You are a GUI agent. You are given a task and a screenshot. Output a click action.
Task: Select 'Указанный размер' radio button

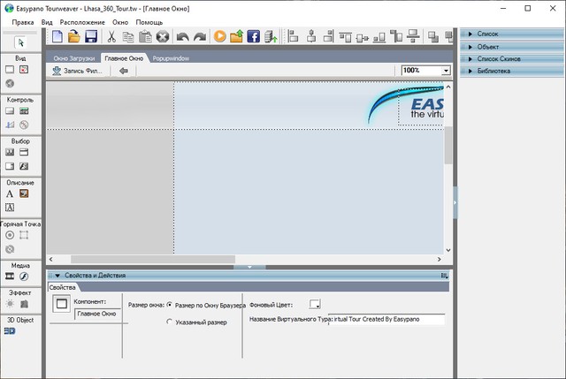[x=169, y=322]
